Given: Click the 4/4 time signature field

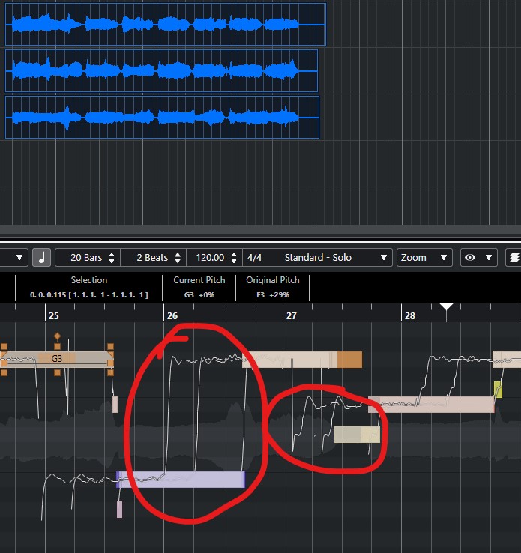Looking at the screenshot, I should 254,258.
